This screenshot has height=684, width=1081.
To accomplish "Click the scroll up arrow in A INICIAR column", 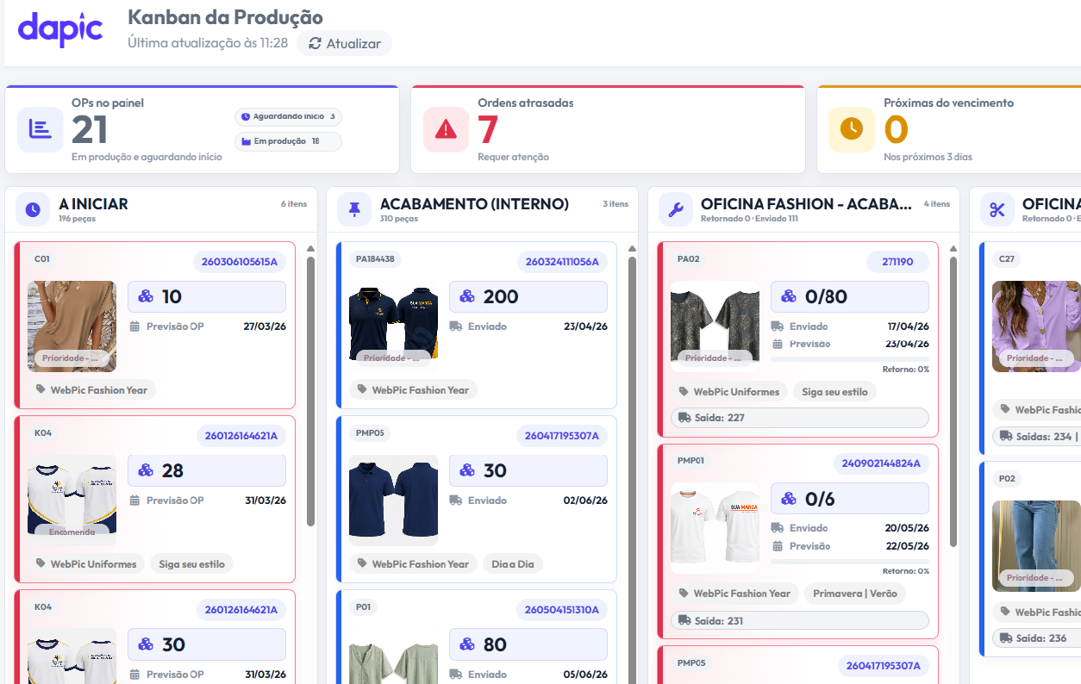I will [310, 250].
